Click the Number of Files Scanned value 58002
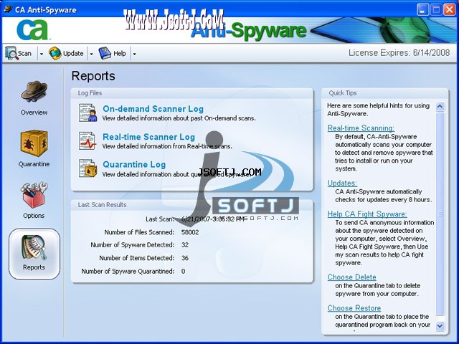The height and width of the screenshot is (344, 459). coord(190,232)
